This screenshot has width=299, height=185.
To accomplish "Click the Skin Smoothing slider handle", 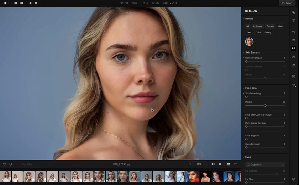I will pos(246,97).
